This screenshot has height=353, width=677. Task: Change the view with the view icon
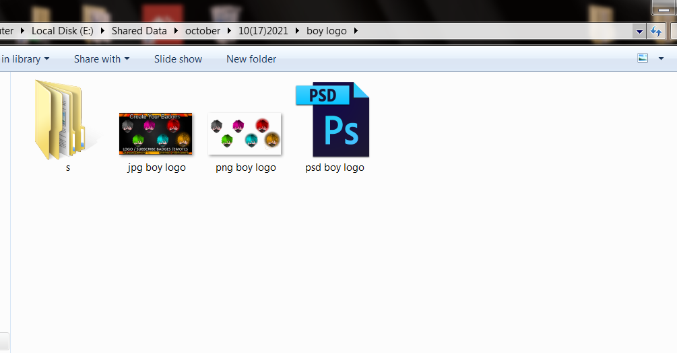coord(643,58)
